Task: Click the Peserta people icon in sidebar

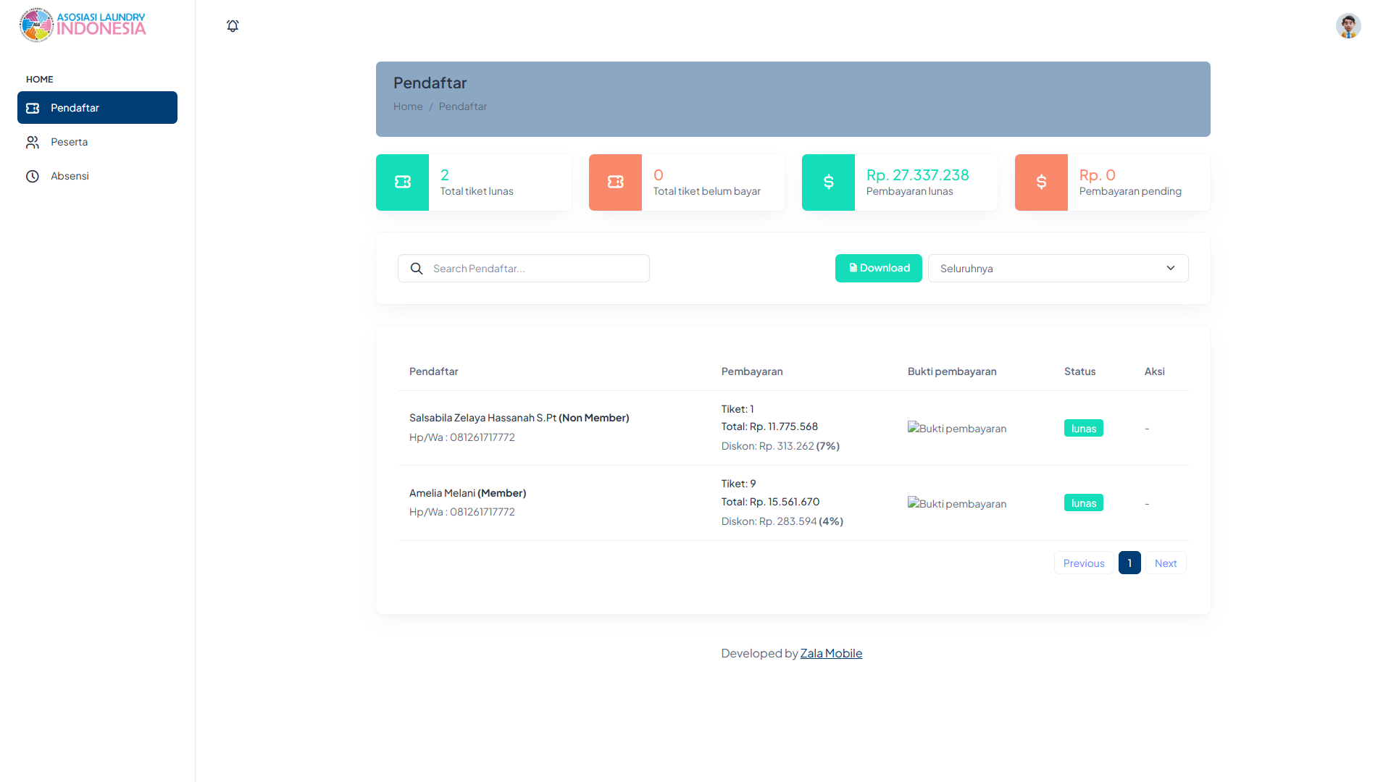Action: coord(33,142)
